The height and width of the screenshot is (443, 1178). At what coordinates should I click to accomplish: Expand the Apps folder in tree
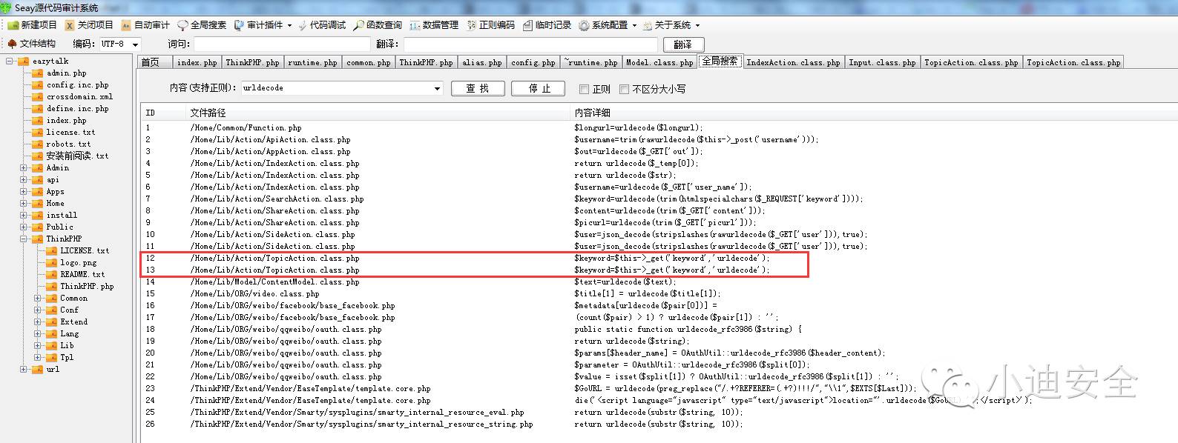coord(23,192)
